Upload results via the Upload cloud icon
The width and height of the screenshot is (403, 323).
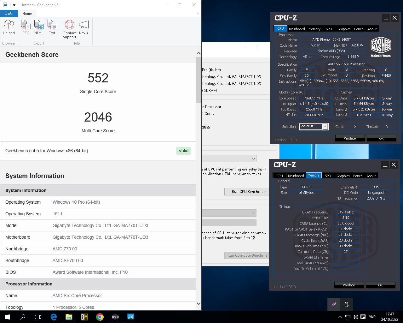[x=9, y=27]
